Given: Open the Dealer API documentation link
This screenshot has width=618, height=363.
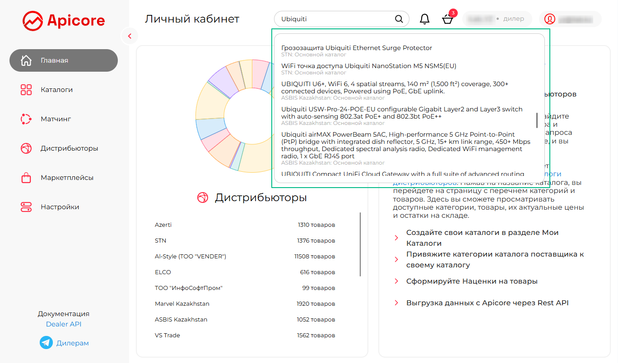Looking at the screenshot, I should click(x=64, y=324).
